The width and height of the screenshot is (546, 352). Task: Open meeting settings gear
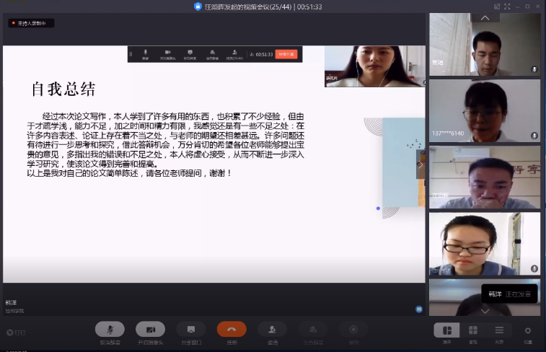pyautogui.click(x=528, y=330)
